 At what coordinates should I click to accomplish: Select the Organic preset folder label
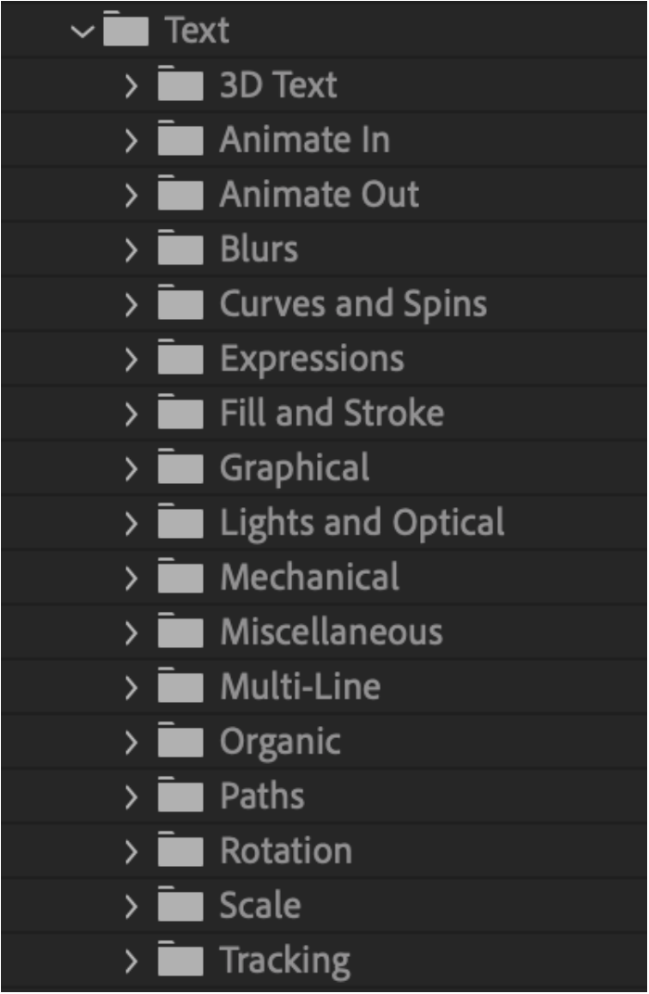pos(280,743)
